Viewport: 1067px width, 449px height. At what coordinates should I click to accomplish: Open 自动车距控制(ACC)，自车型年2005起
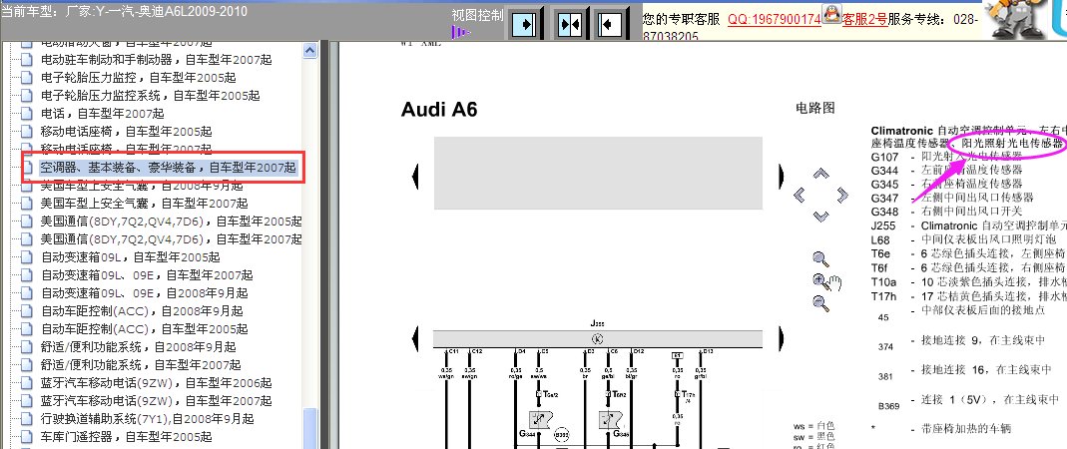[x=145, y=329]
